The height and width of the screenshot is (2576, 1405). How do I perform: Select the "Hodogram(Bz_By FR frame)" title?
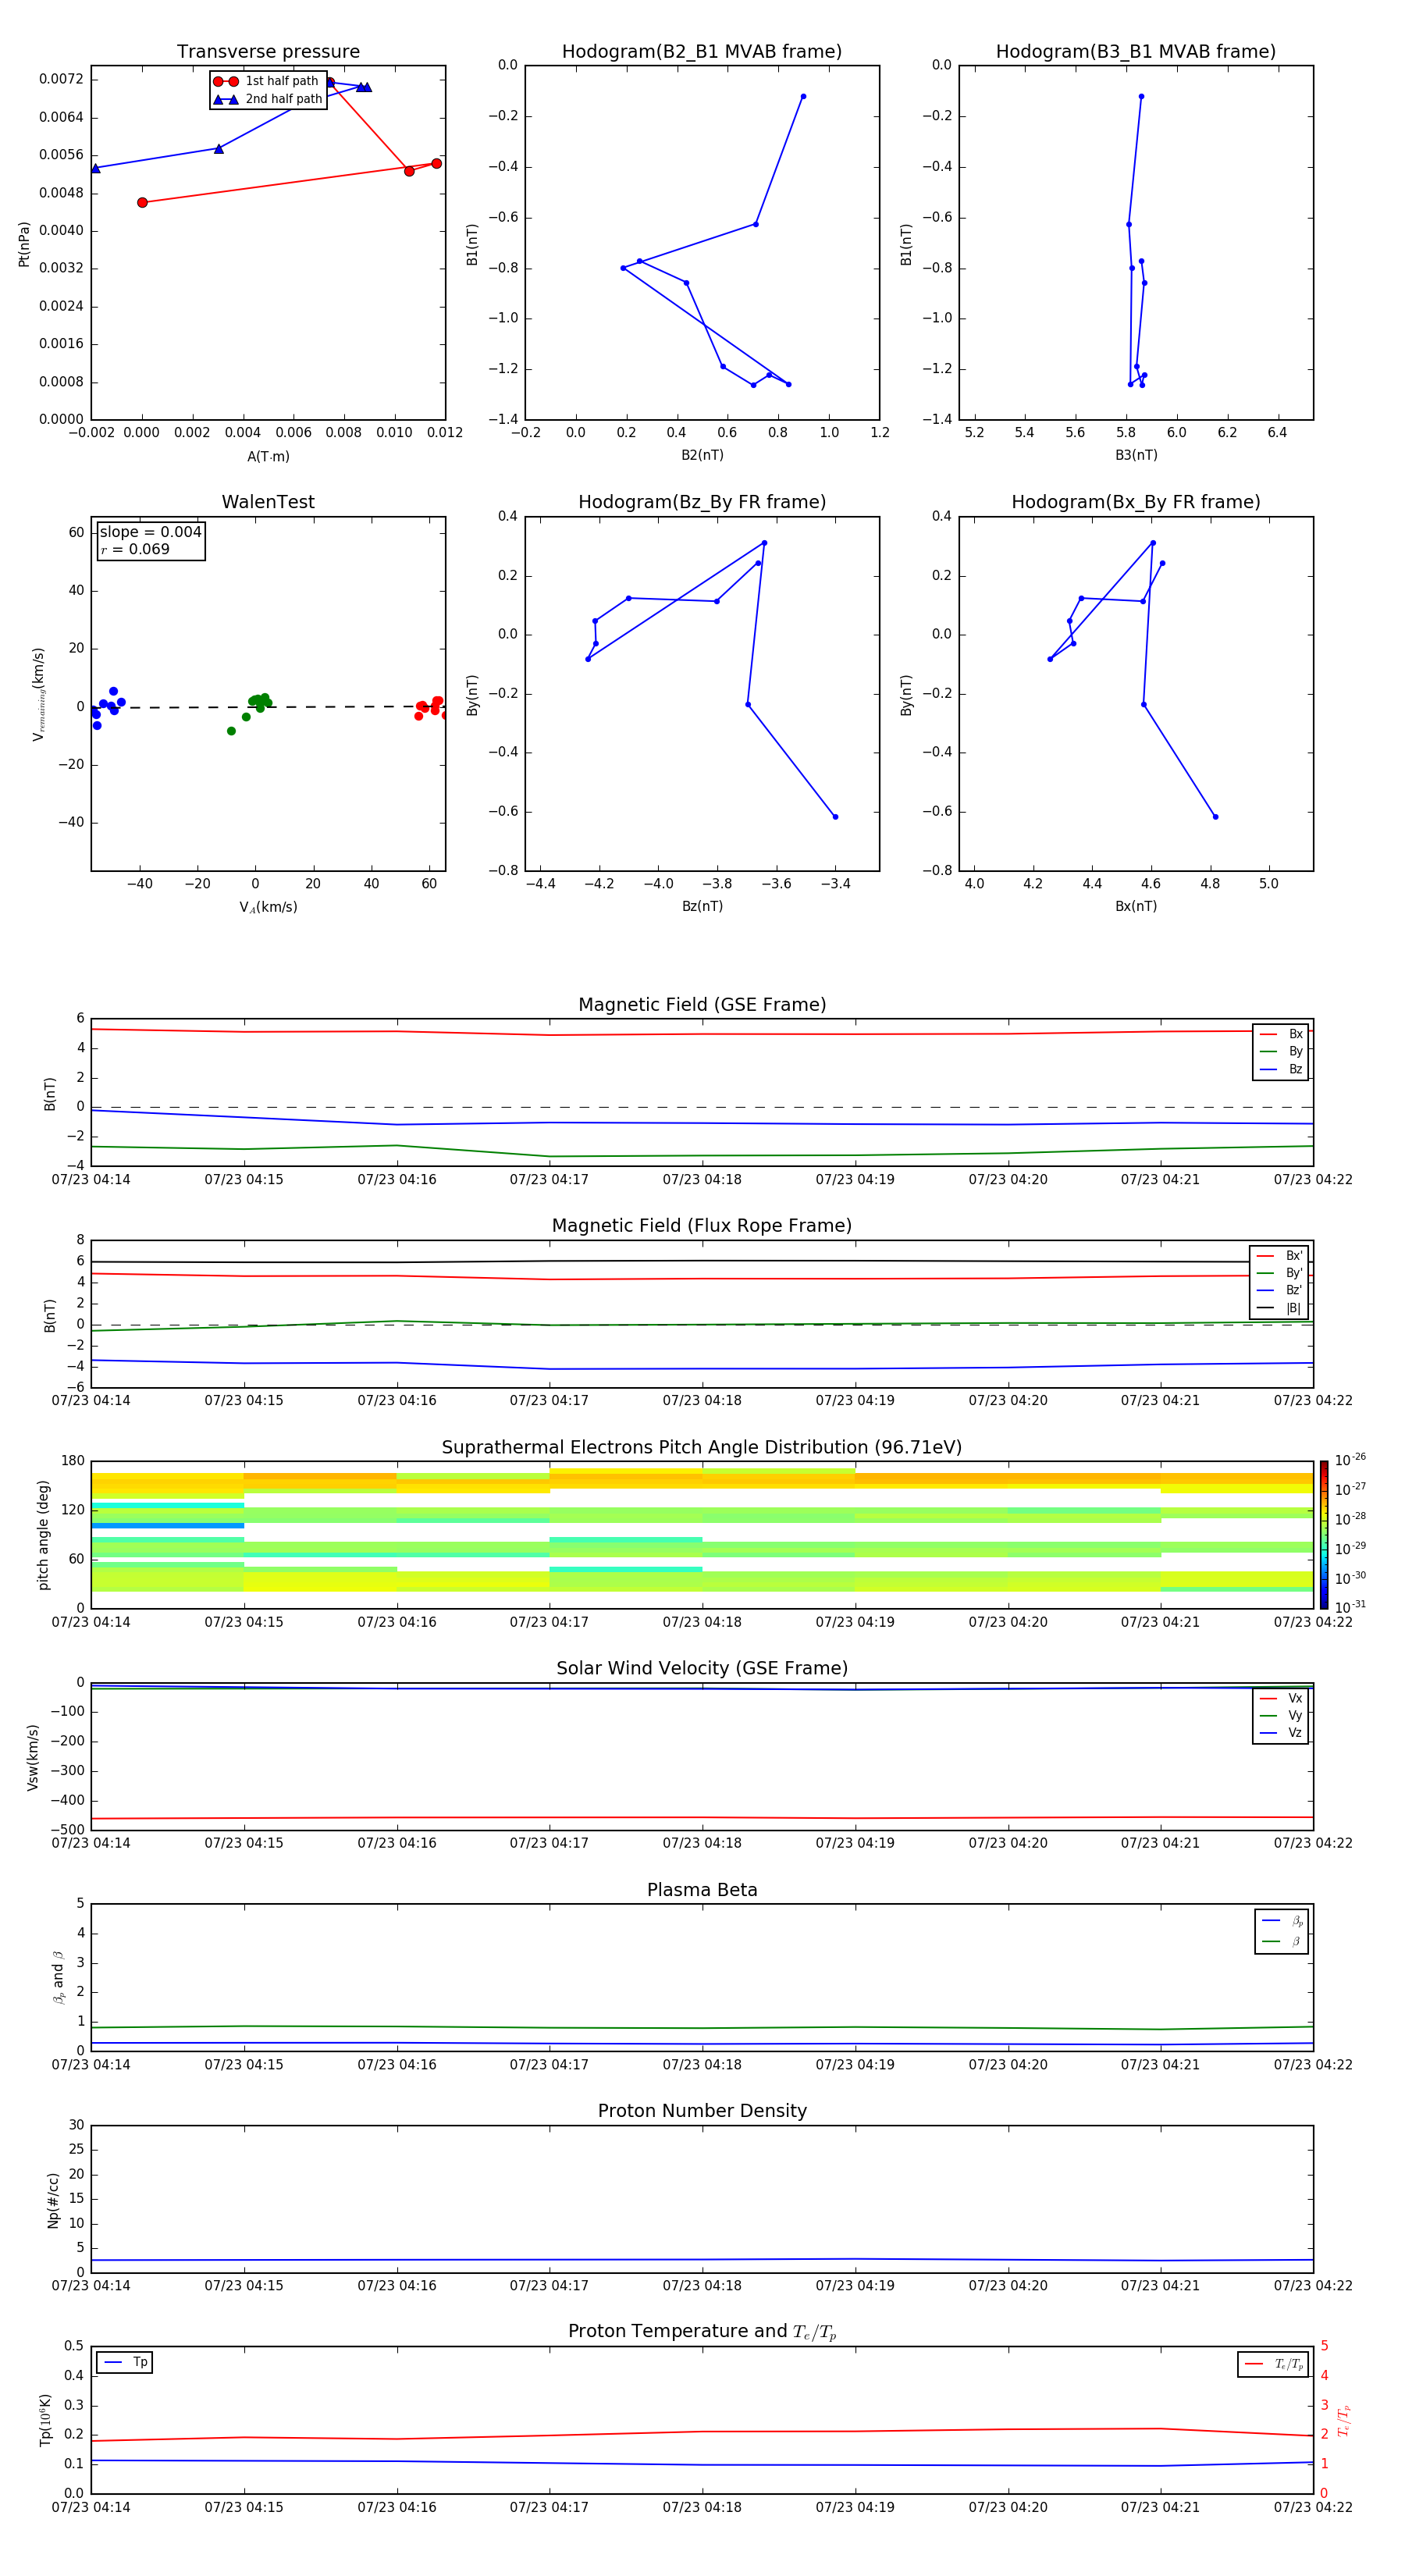[702, 502]
